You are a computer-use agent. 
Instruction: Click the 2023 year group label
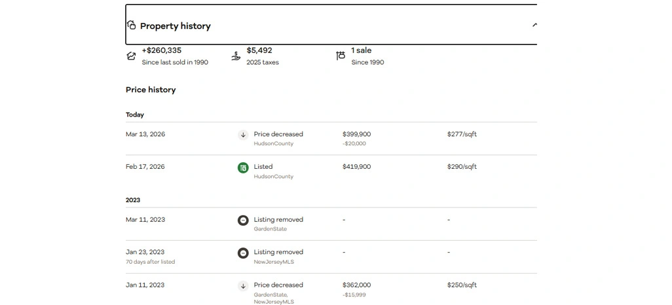[x=133, y=200]
